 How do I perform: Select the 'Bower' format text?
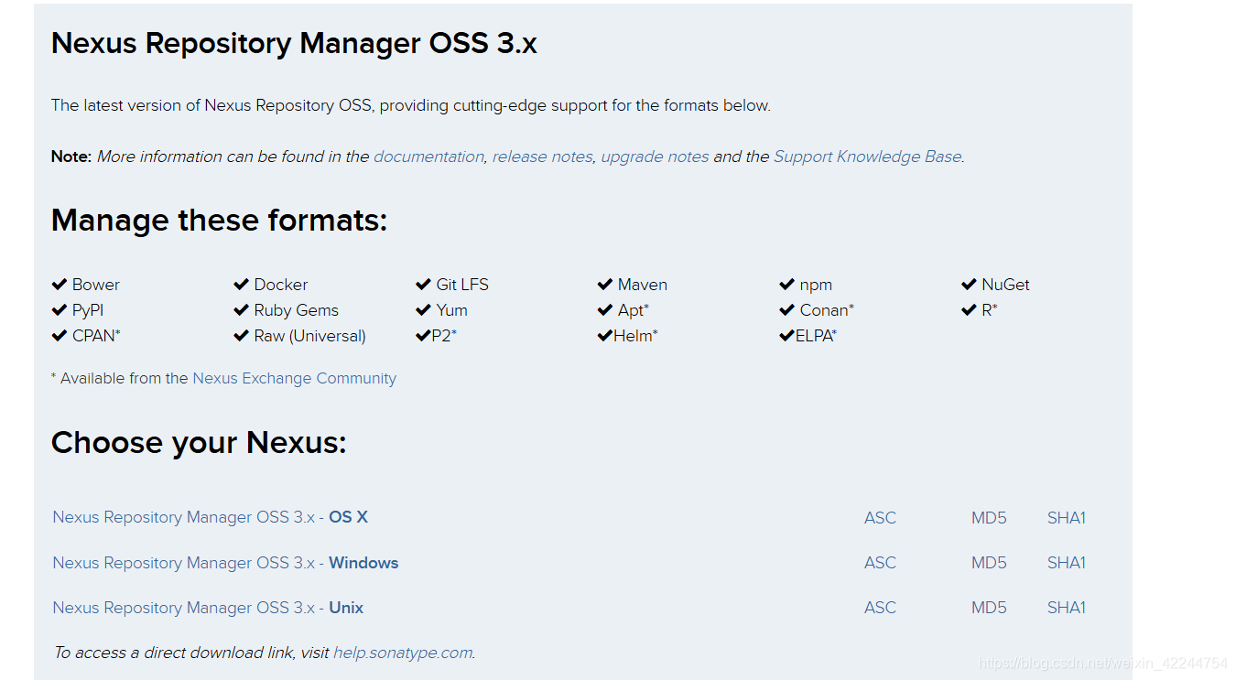(96, 285)
